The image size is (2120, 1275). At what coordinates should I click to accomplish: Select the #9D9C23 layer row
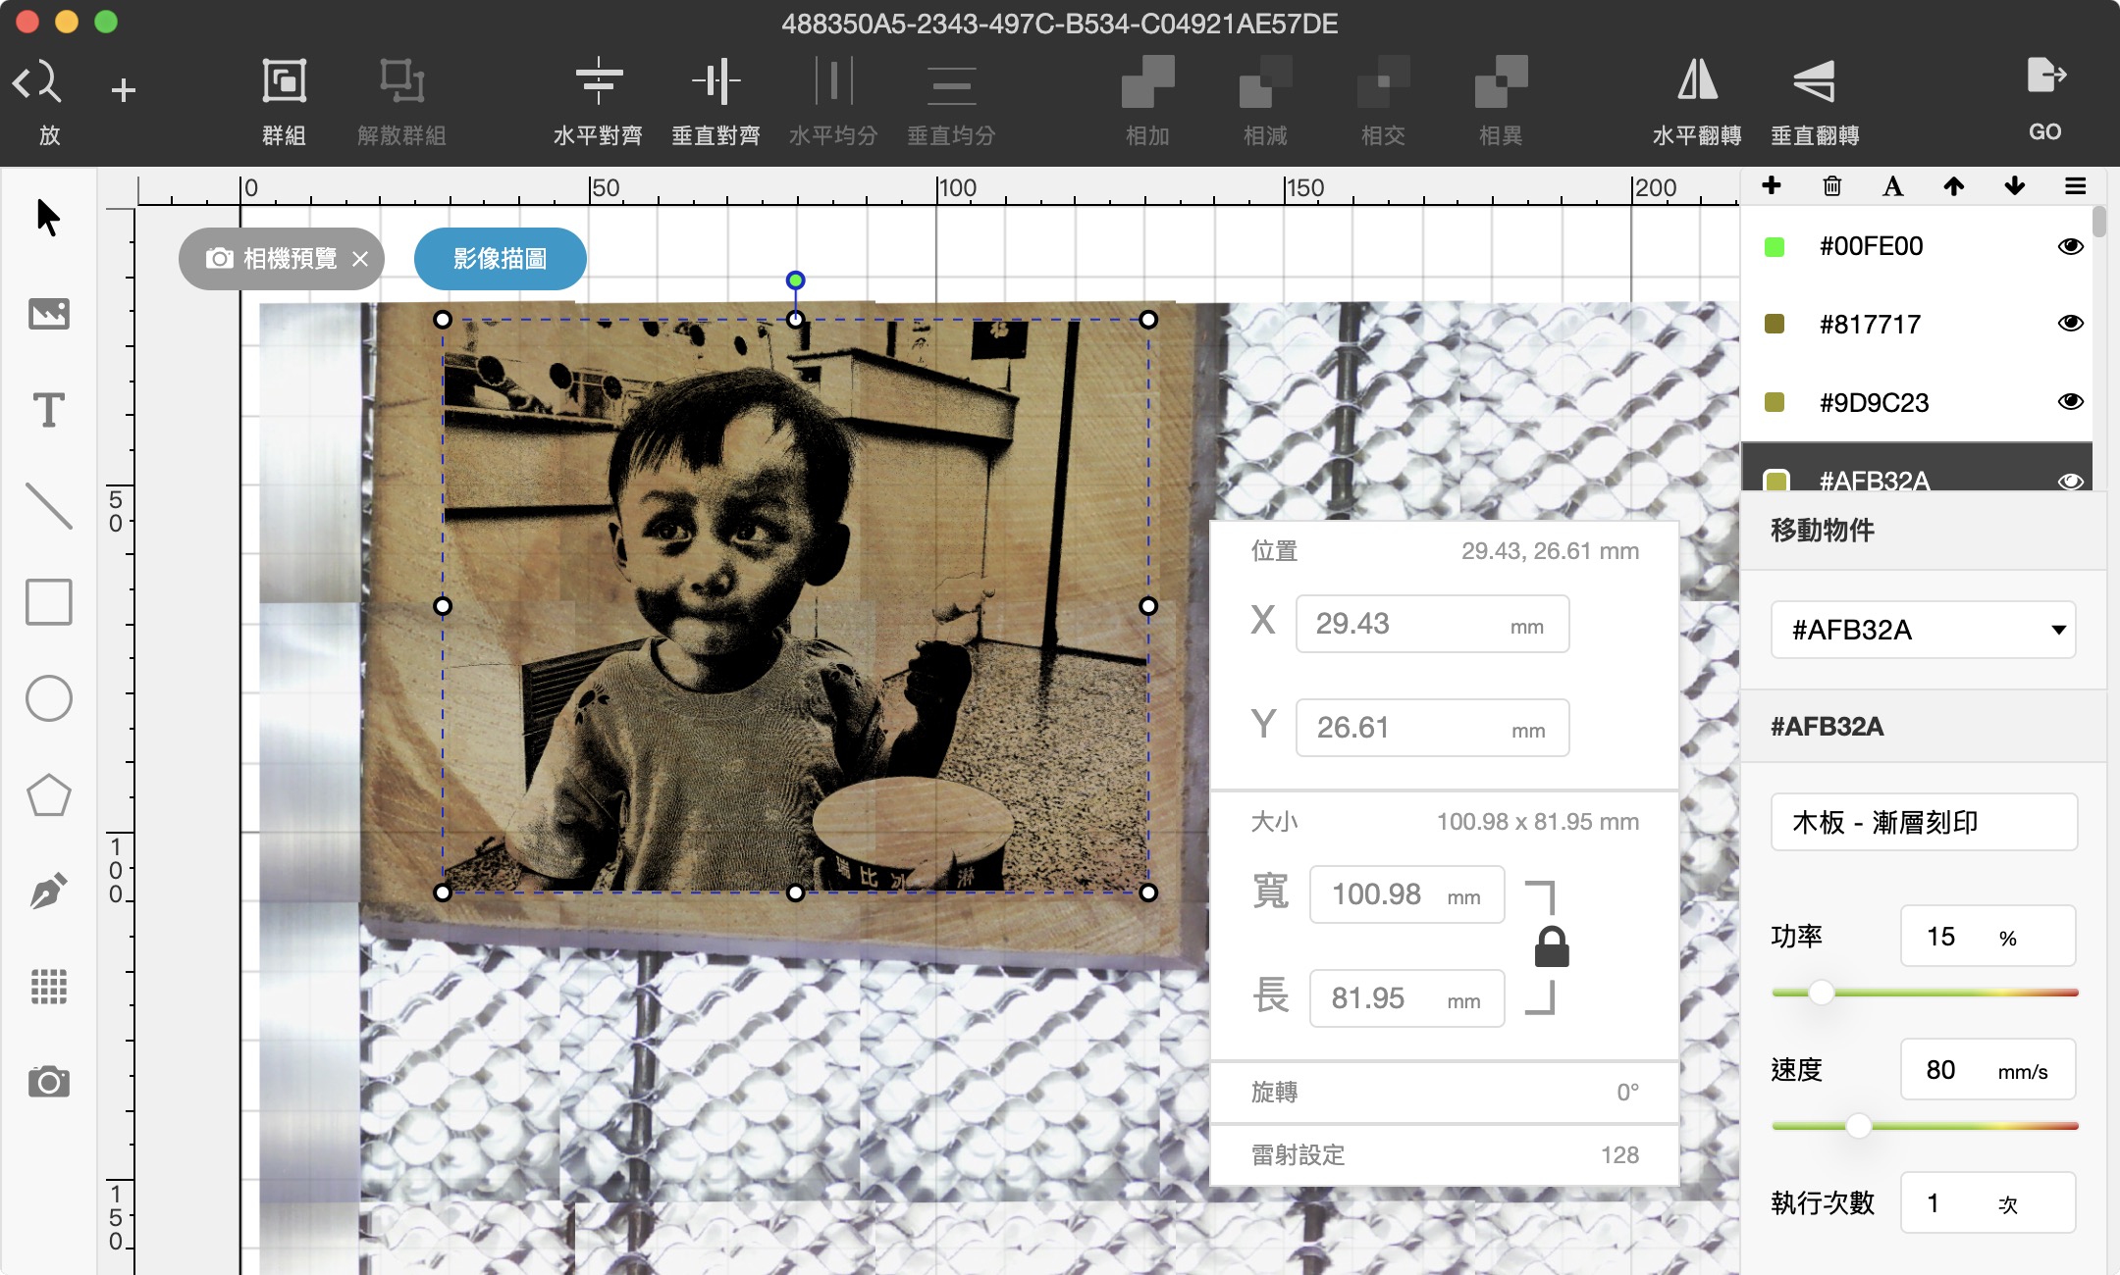tap(1875, 402)
